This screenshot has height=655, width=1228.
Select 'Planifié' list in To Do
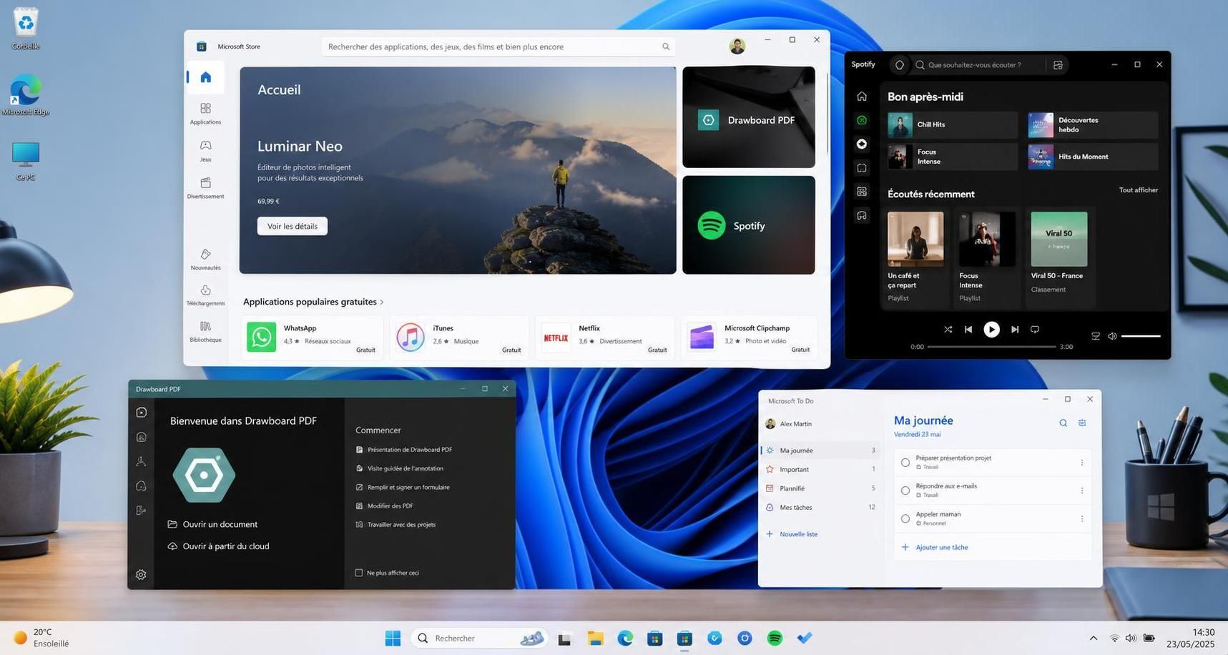coord(820,488)
